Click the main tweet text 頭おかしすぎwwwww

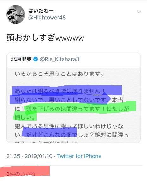pos(45,38)
